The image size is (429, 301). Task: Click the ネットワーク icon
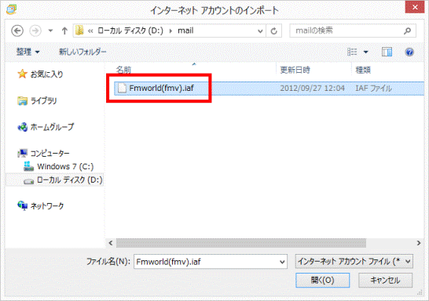click(x=23, y=205)
